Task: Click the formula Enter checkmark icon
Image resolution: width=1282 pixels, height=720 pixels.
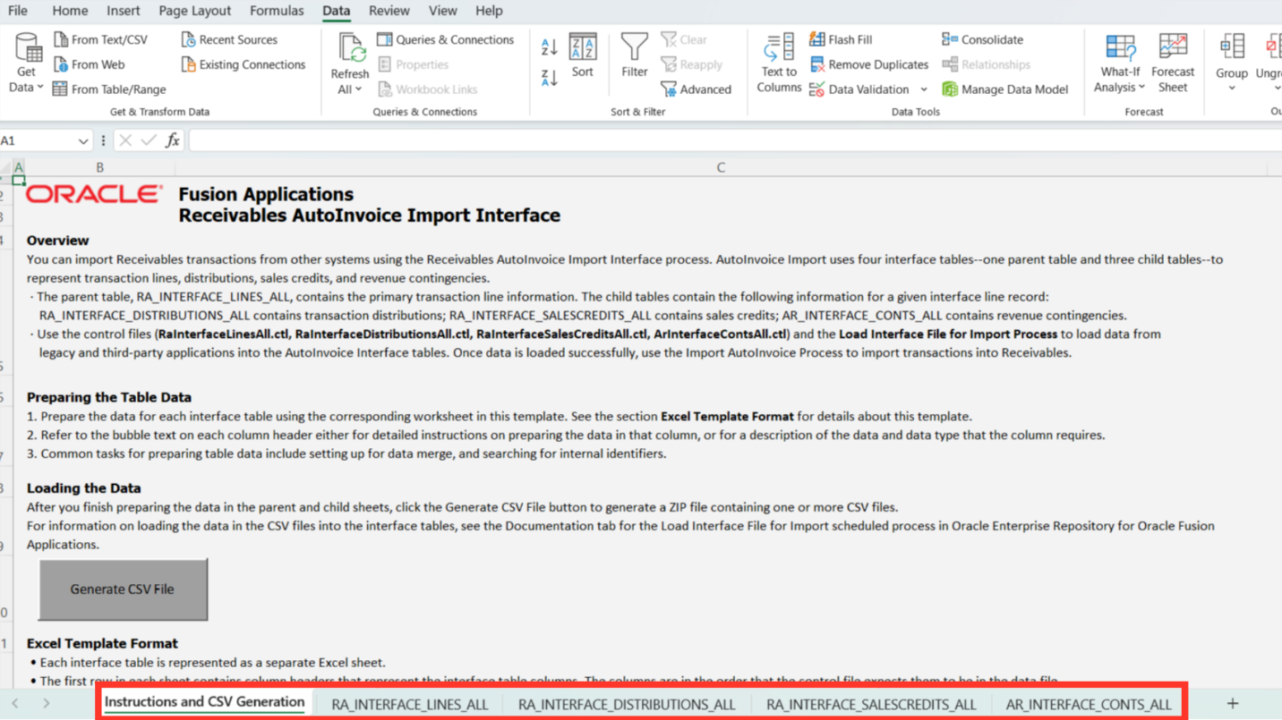Action: tap(149, 140)
